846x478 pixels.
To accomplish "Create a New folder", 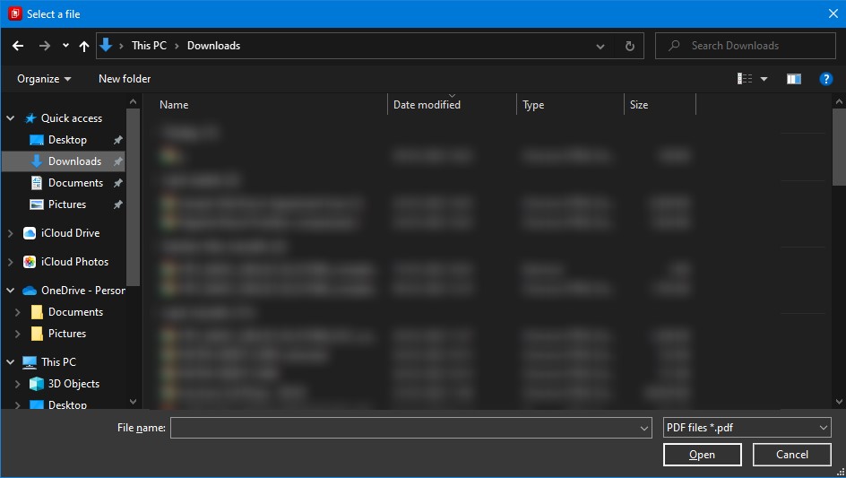I will 125,79.
